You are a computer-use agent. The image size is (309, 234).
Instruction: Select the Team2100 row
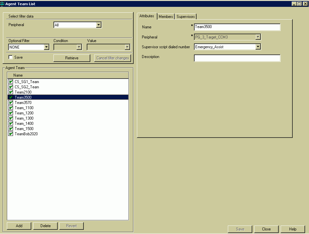(68, 92)
